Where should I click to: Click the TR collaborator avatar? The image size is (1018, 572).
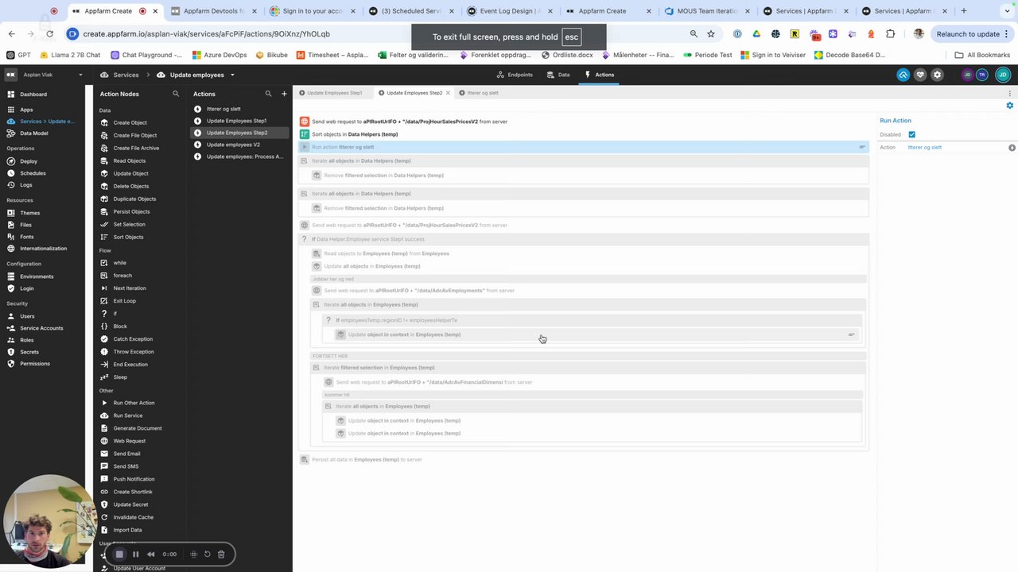click(x=982, y=75)
